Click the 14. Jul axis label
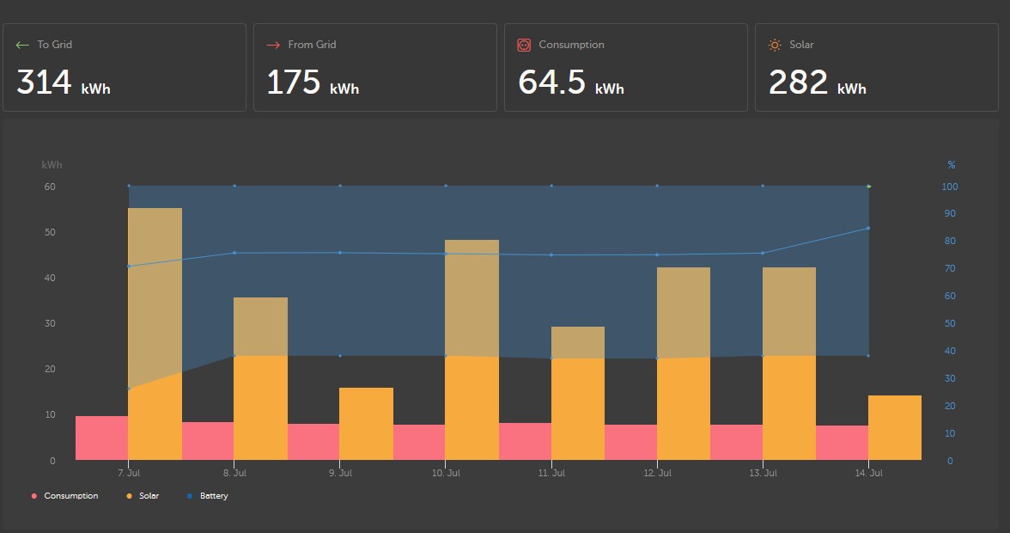1010x533 pixels. (868, 473)
